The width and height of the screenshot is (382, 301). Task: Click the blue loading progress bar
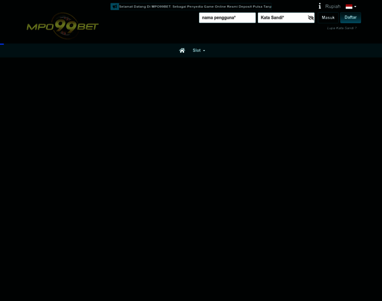(x=2, y=44)
